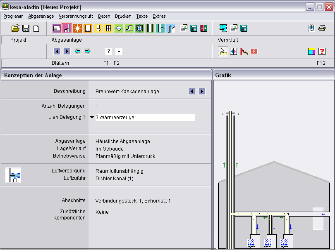Toggle the pointer selection mode in Verbr.luft
The width and height of the screenshot is (335, 250).
223,52
